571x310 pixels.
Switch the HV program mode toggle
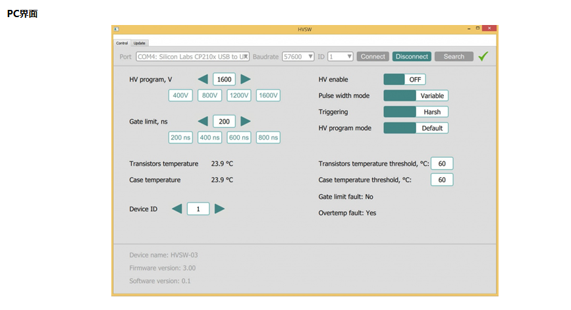(416, 128)
